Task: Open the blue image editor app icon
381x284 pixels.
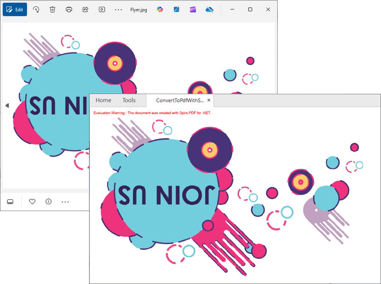Action: (176, 10)
